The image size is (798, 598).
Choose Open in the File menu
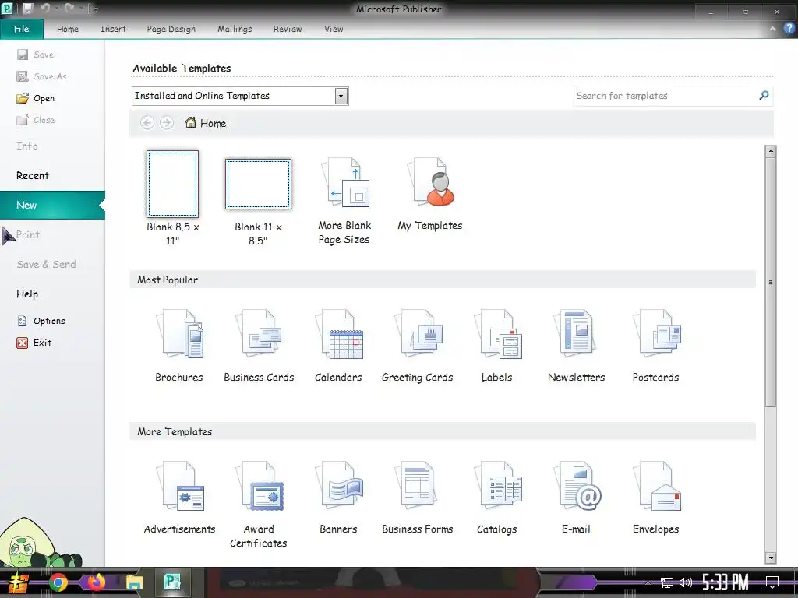[x=36, y=98]
